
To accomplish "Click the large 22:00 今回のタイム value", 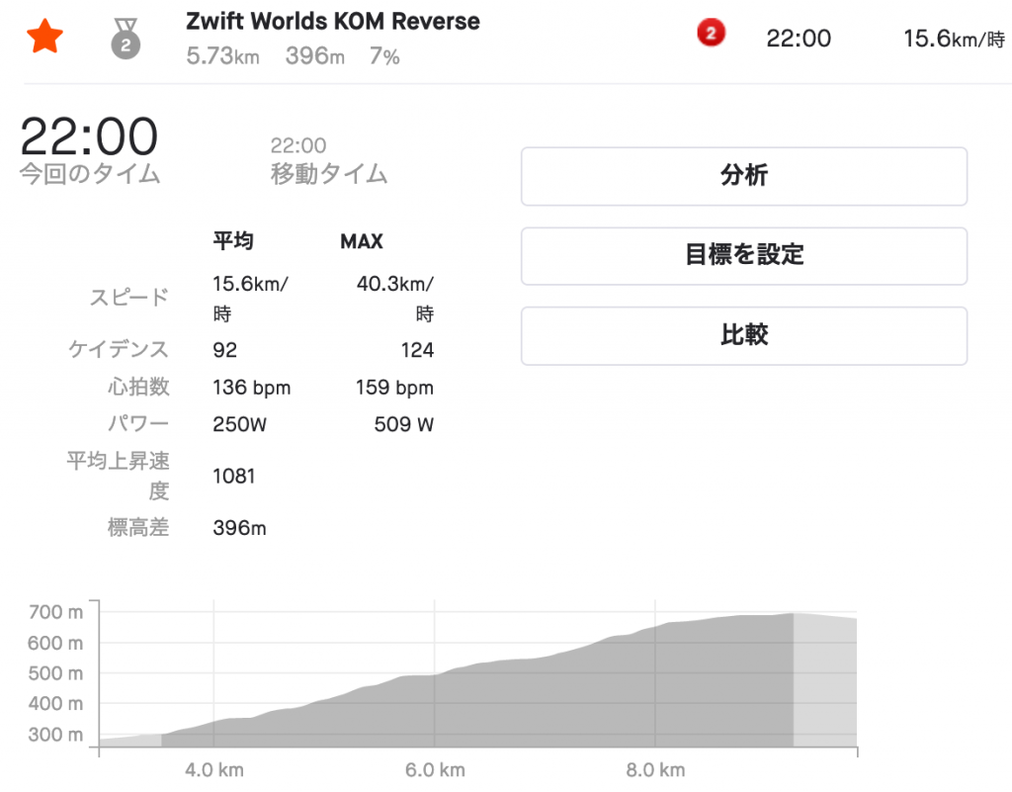I will tap(89, 136).
